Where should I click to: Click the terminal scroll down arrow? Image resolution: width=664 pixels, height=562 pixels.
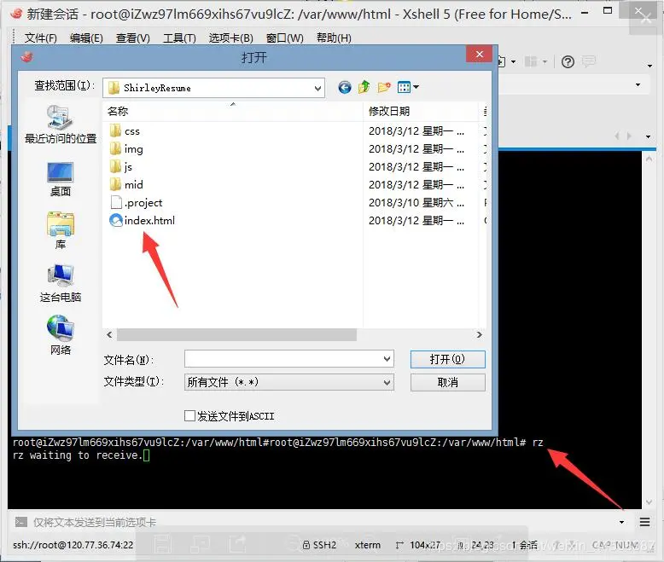click(649, 502)
